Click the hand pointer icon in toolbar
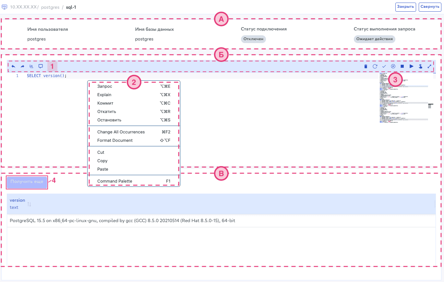The height and width of the screenshot is (282, 444). [x=420, y=66]
